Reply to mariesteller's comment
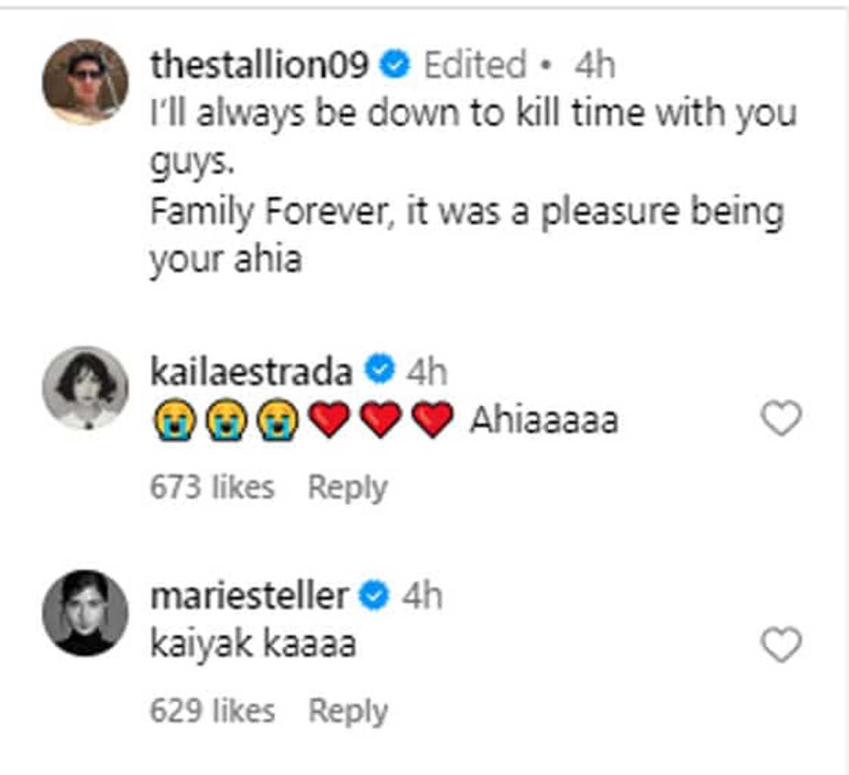849x775 pixels. (348, 711)
